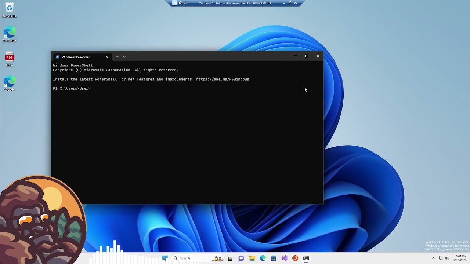Open a new tab in Windows Terminal

coord(117,57)
